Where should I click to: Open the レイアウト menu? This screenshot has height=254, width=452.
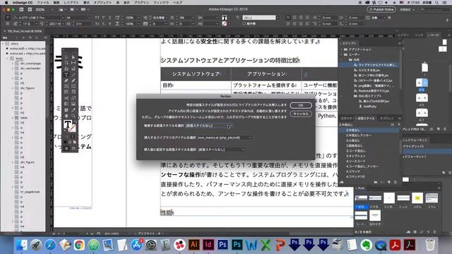[71, 3]
